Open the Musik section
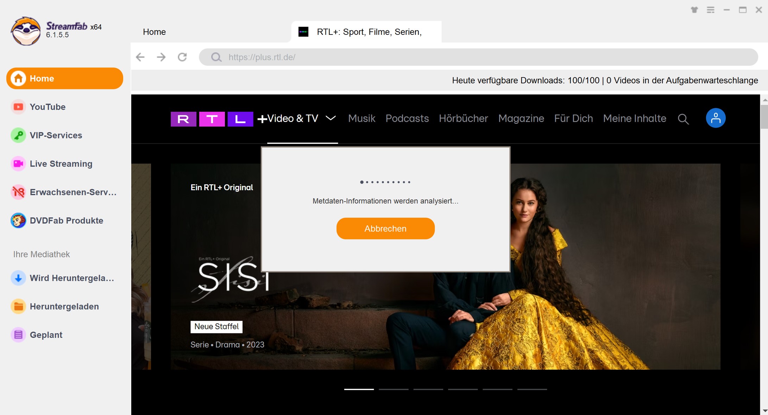 tap(361, 119)
